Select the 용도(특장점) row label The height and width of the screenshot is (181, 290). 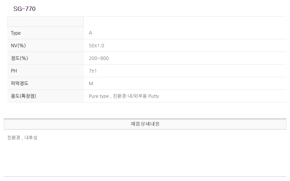[x=23, y=96]
